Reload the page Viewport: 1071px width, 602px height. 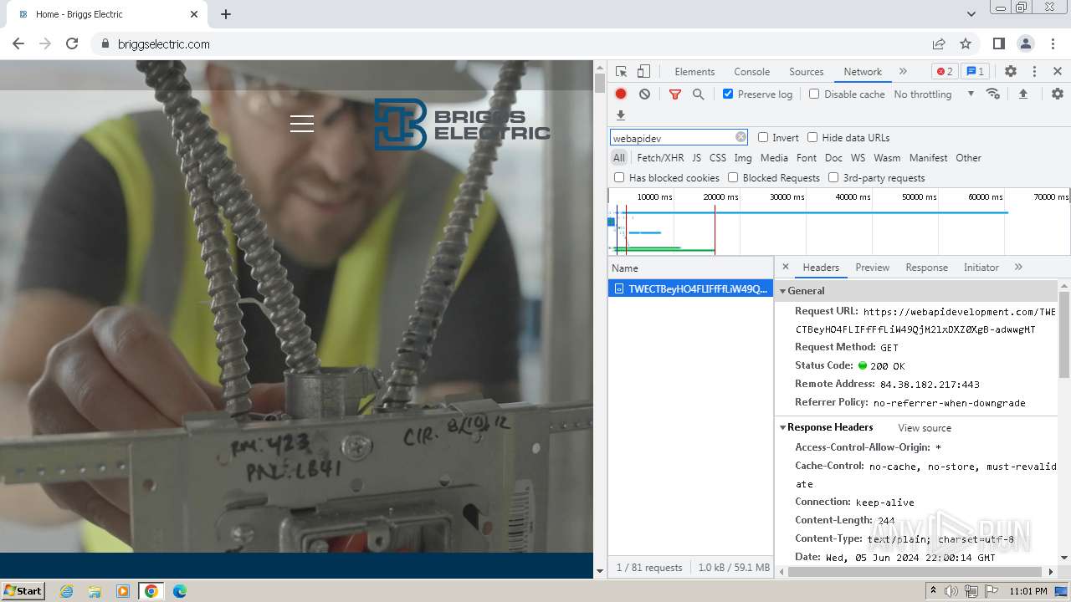pyautogui.click(x=72, y=43)
